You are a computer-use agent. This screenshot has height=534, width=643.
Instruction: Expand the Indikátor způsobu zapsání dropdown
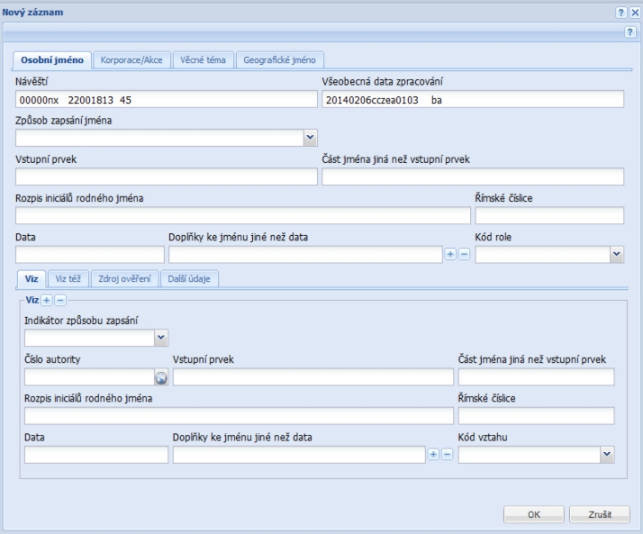click(161, 337)
